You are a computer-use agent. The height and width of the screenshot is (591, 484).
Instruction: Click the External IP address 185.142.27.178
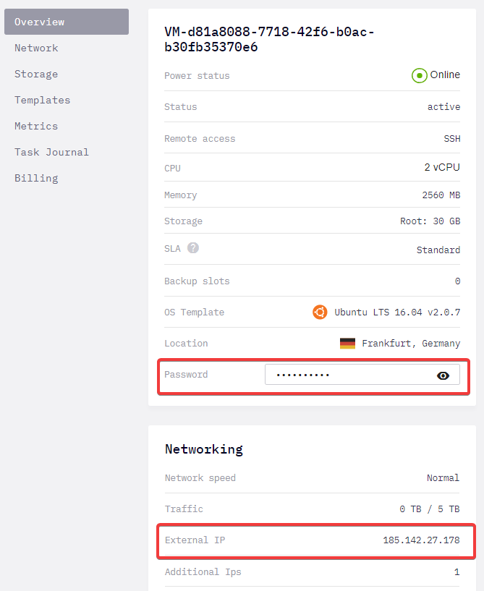[x=421, y=540]
